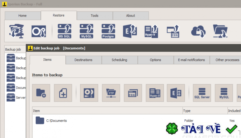Screen dimensions: 241x138
Task: Select the C:\Documents item row
Action: [x=137, y=121]
